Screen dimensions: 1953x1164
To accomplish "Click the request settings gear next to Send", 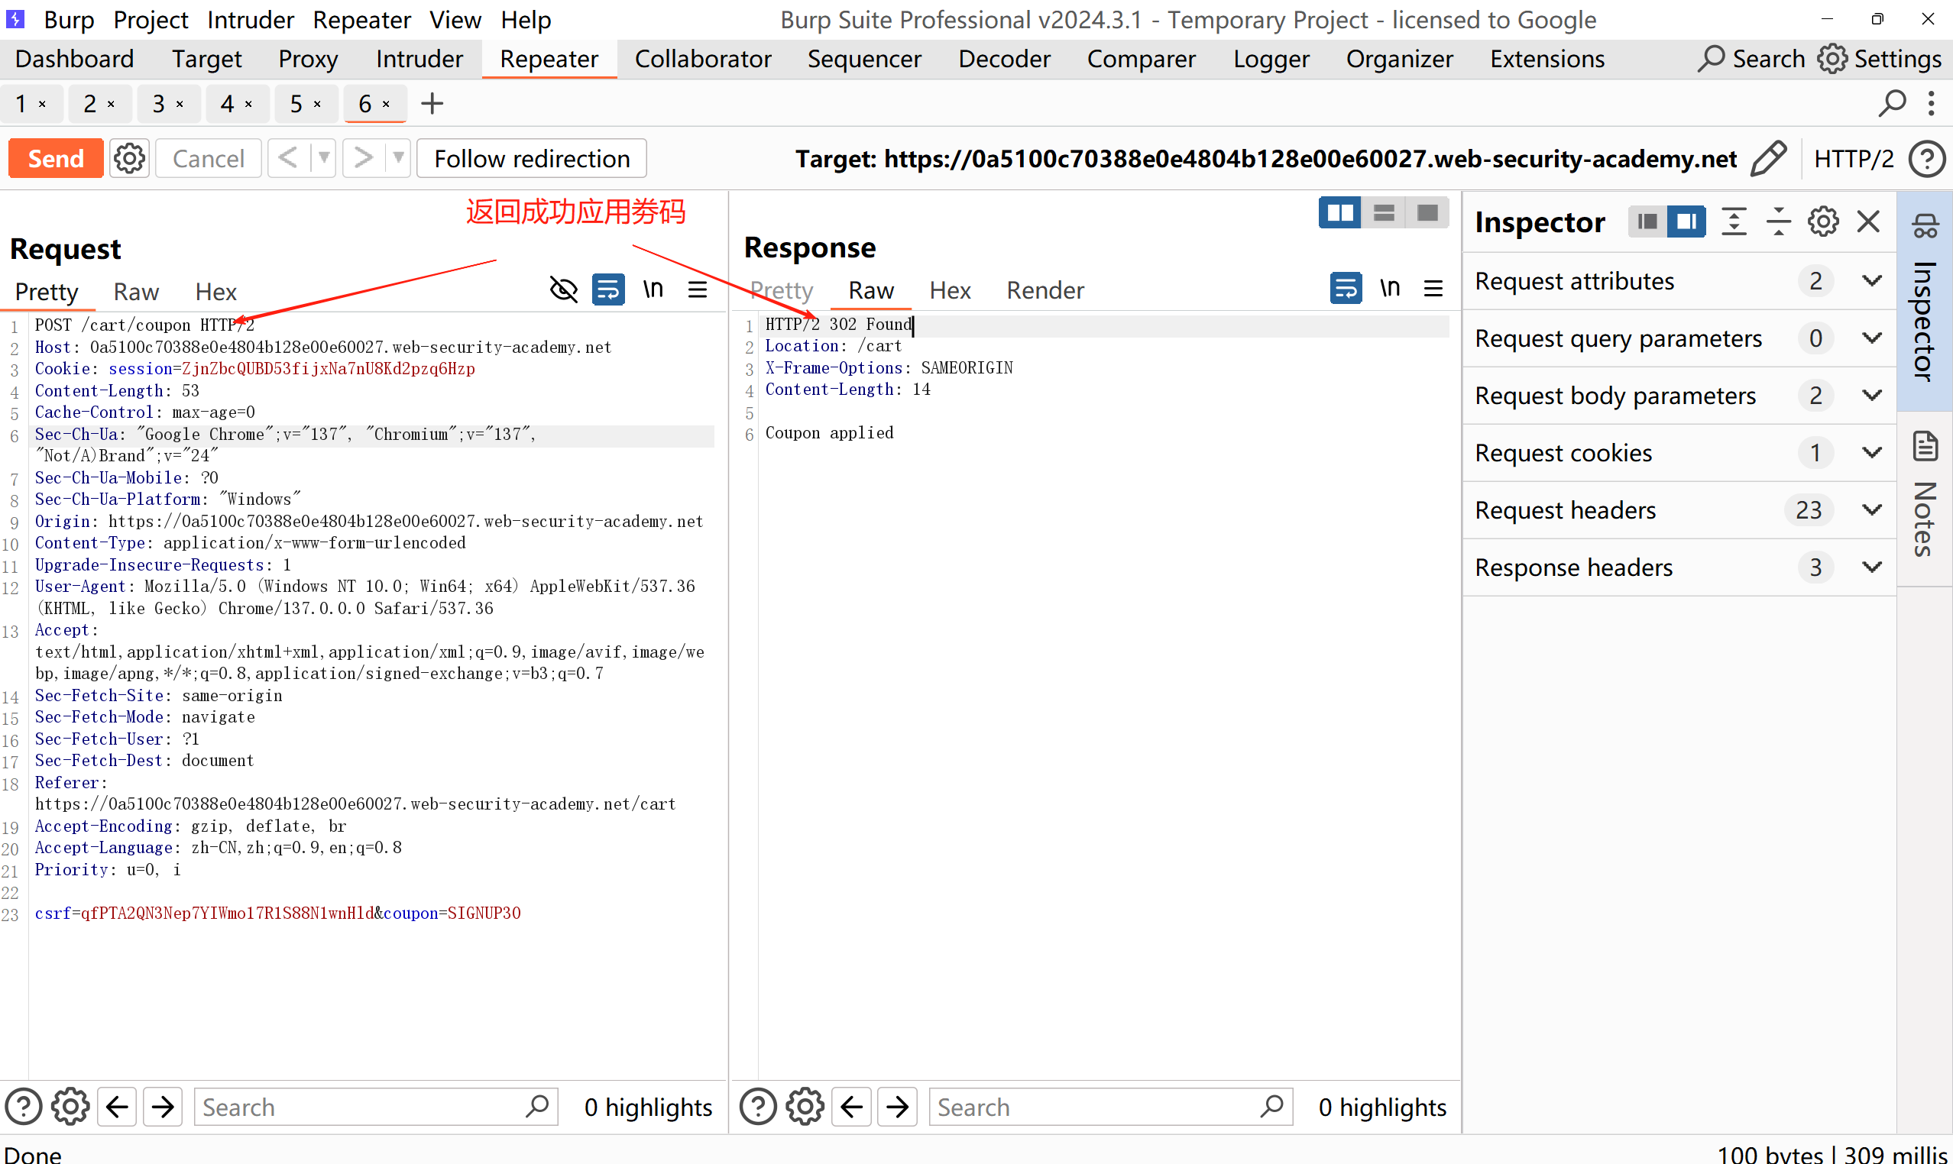I will click(x=129, y=158).
